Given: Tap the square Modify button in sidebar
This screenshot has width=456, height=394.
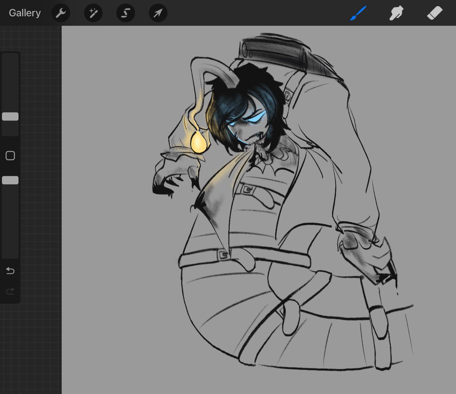Looking at the screenshot, I should point(10,155).
